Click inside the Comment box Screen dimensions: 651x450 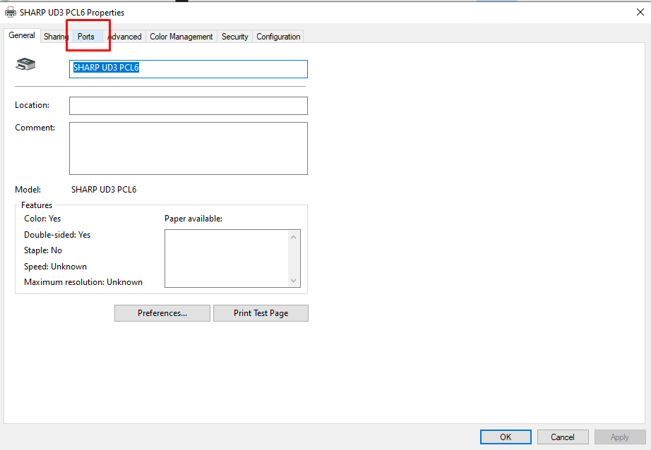tap(188, 148)
